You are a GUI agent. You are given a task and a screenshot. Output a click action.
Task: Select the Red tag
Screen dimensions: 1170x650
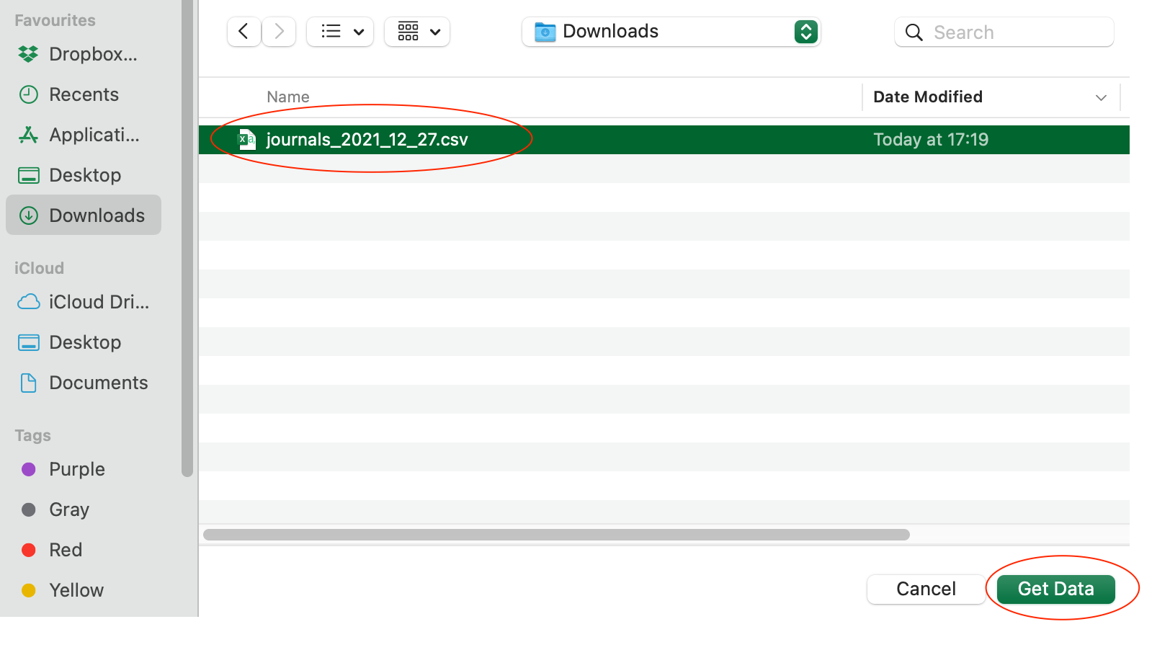pos(65,550)
